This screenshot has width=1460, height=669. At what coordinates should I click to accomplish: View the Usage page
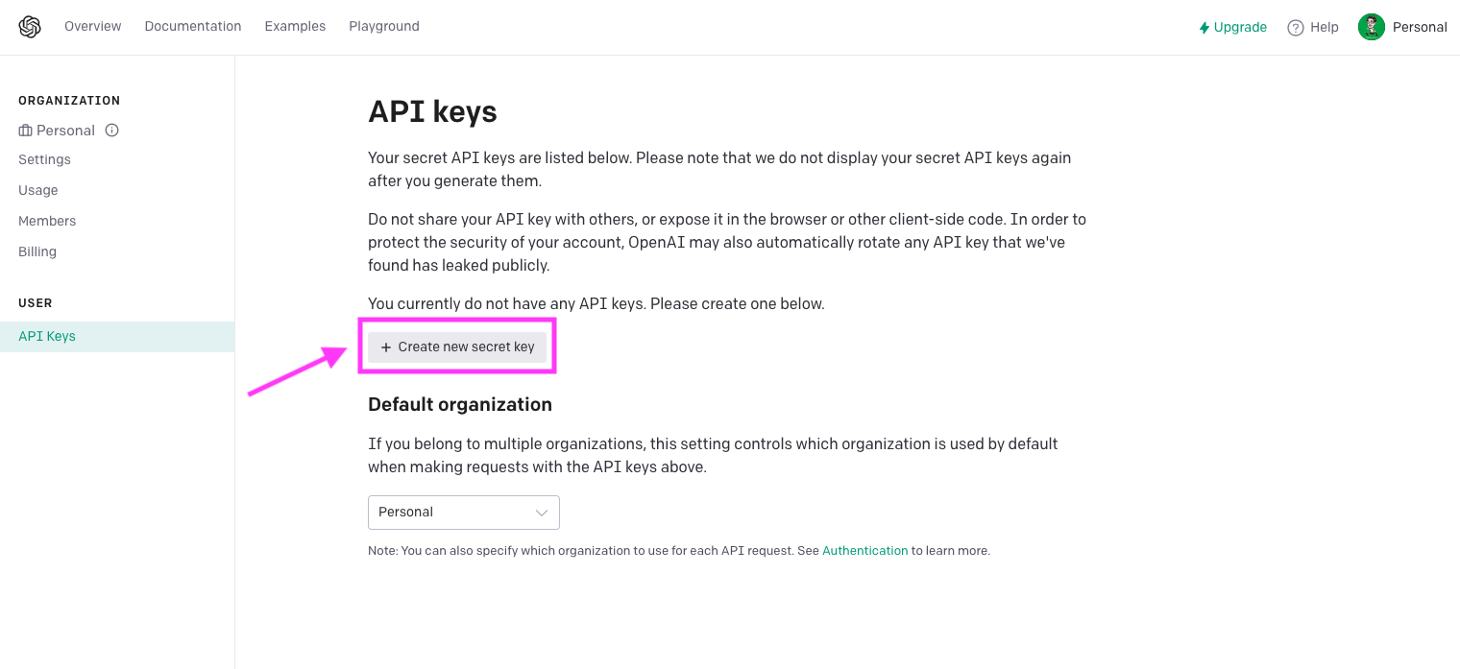(38, 190)
